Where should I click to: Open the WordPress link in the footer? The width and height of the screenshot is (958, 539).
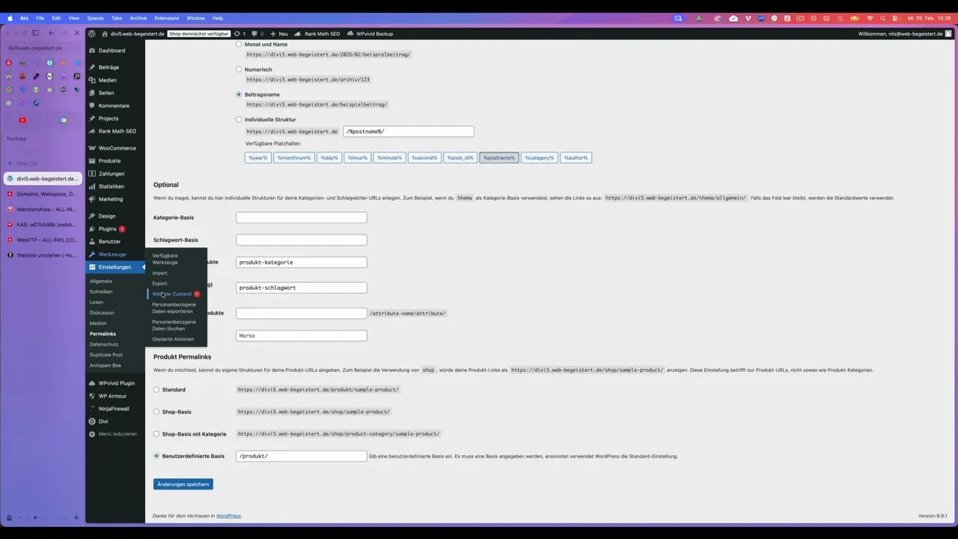(x=228, y=516)
